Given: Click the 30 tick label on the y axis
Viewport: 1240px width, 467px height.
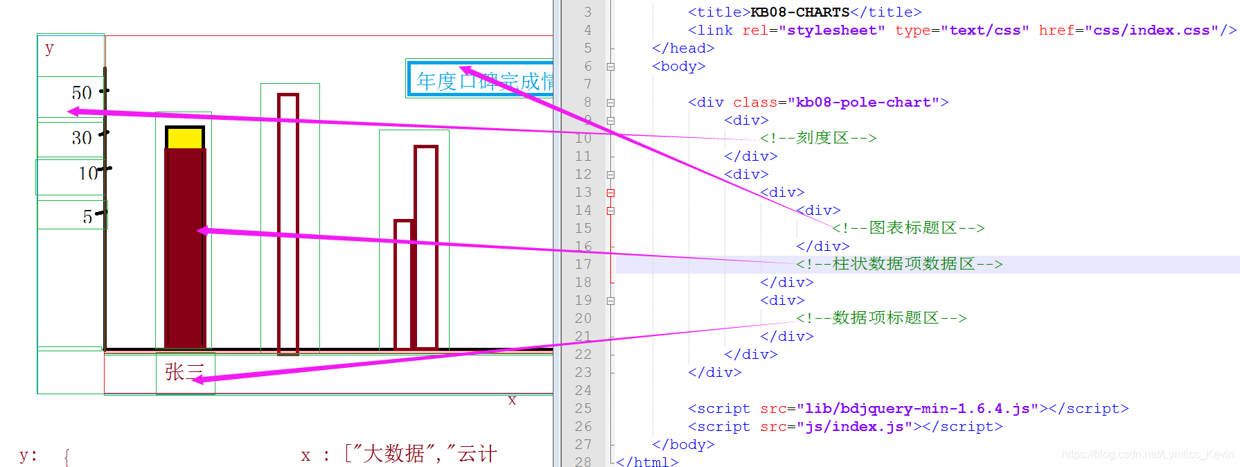Looking at the screenshot, I should 82,138.
